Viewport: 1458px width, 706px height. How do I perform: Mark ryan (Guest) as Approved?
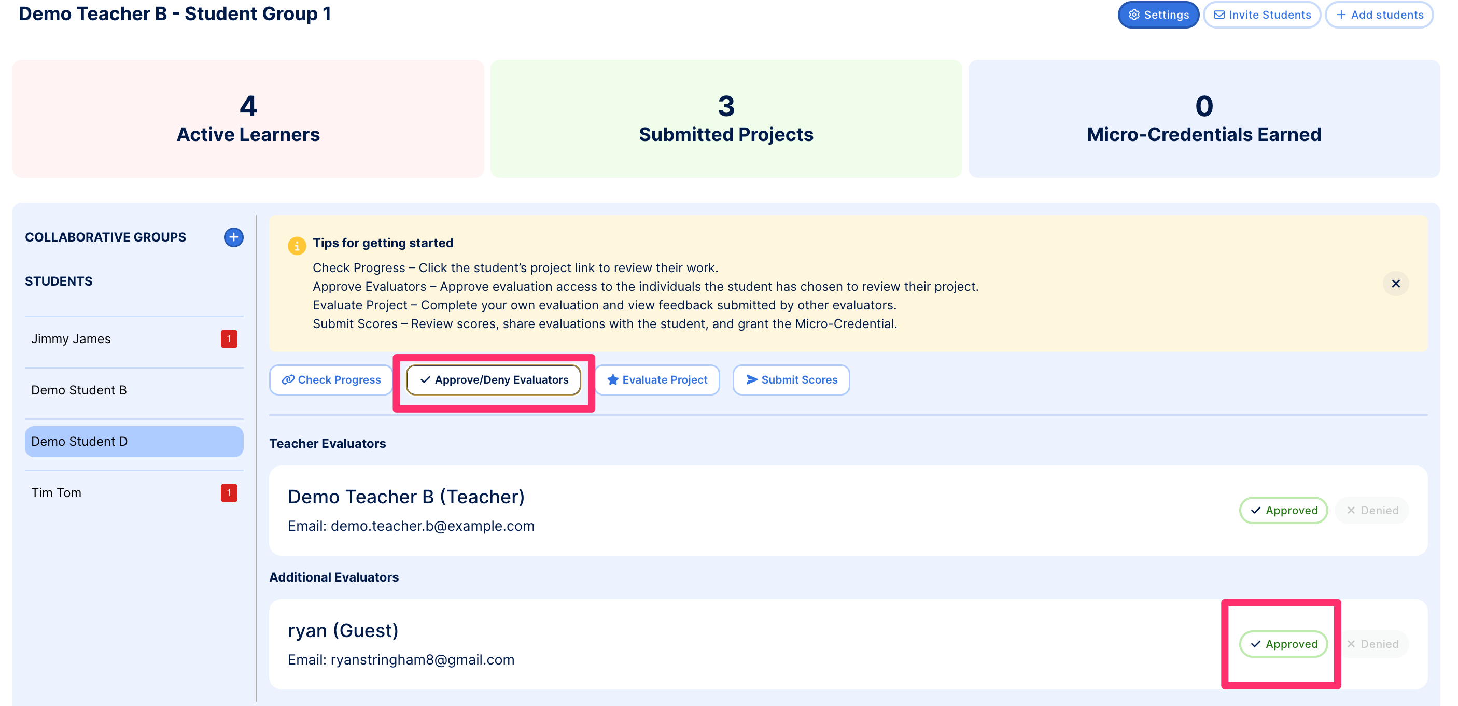click(1283, 644)
